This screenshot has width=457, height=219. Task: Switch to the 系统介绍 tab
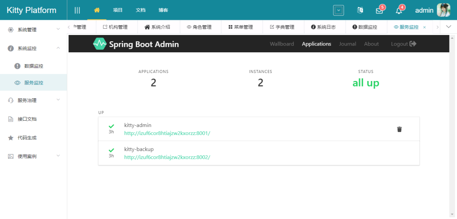pyautogui.click(x=159, y=27)
